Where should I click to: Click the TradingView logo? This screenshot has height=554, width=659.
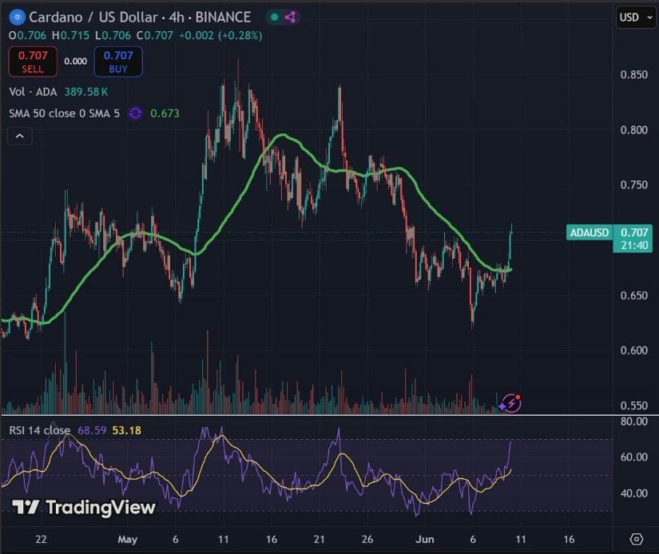84,508
